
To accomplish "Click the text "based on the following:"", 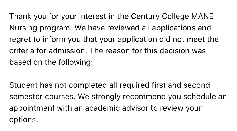I will click(x=51, y=62).
